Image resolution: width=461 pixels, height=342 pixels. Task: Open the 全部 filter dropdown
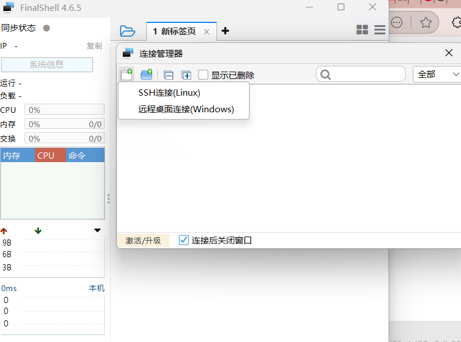(x=436, y=74)
